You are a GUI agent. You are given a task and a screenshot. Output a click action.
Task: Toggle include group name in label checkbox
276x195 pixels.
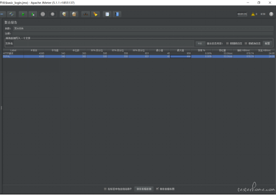click(x=105, y=189)
